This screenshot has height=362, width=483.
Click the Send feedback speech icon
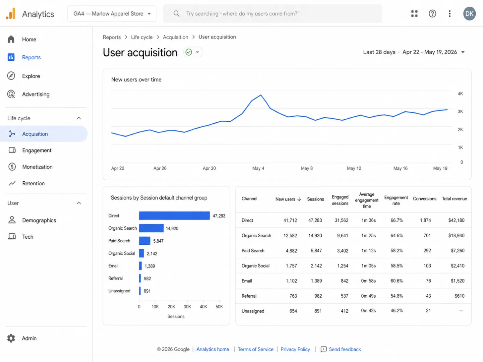click(324, 350)
